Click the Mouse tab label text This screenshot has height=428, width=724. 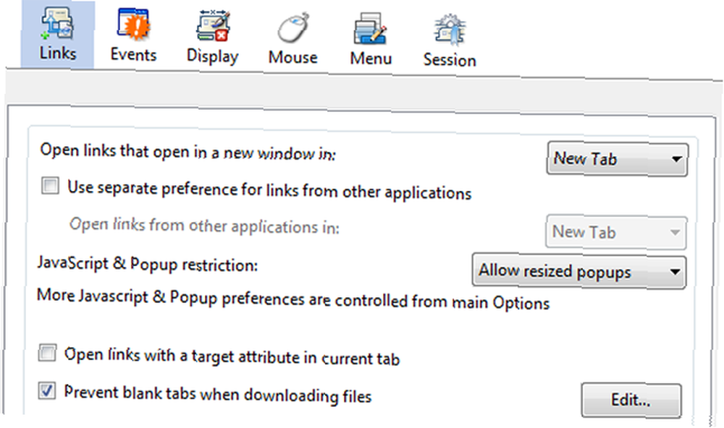tap(293, 57)
